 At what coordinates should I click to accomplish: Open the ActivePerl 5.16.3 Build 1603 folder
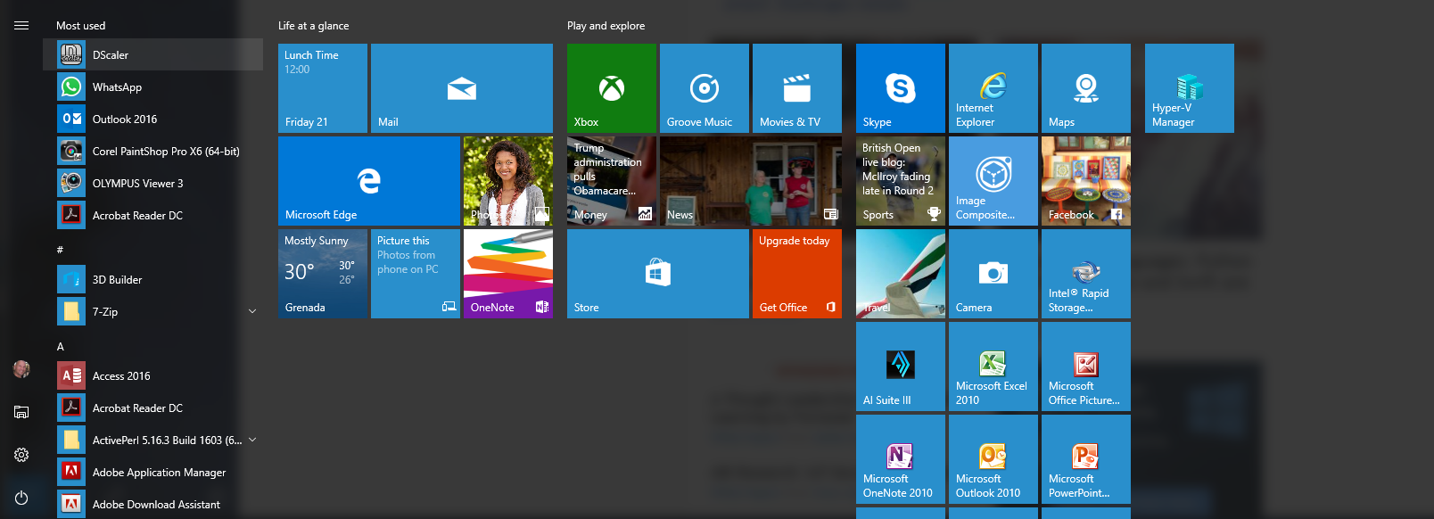152,440
